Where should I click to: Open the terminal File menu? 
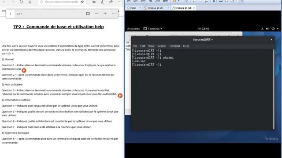(135, 46)
